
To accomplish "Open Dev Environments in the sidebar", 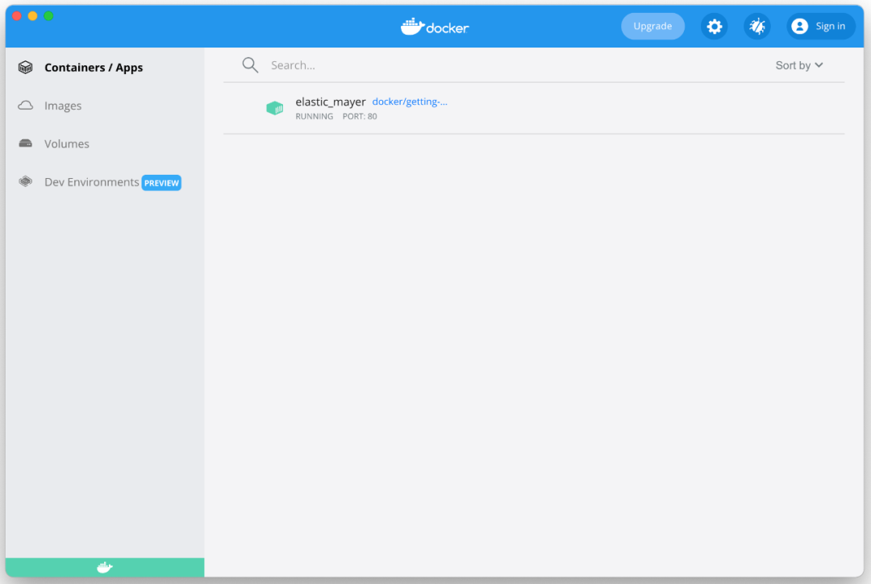I will 92,182.
